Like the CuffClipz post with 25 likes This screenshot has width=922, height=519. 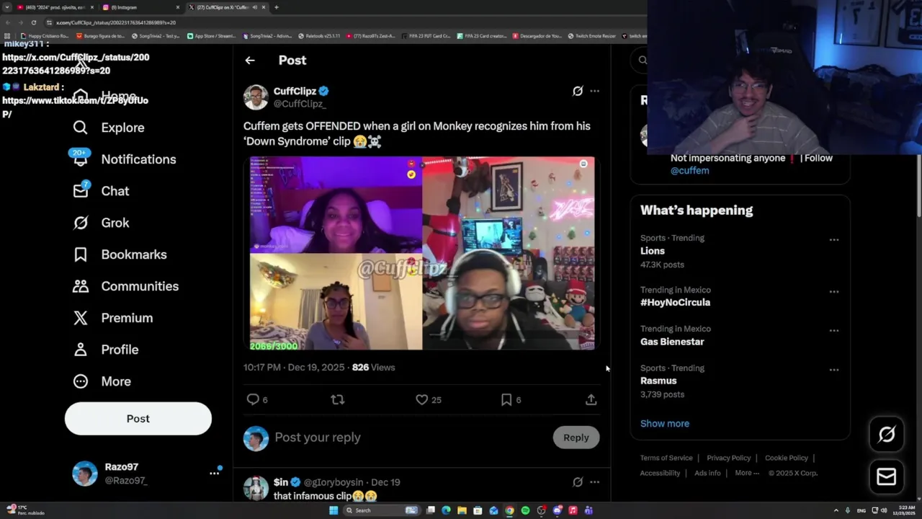pos(422,399)
